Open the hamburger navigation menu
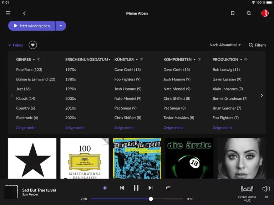Screen dimensions: 274x205 pos(8,13)
